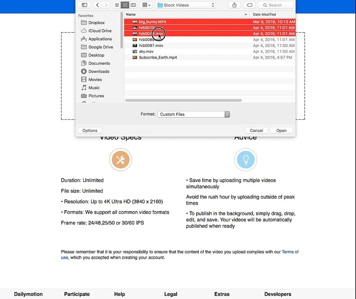Open Downloads in the sidebar
356x299 pixels.
click(x=99, y=71)
